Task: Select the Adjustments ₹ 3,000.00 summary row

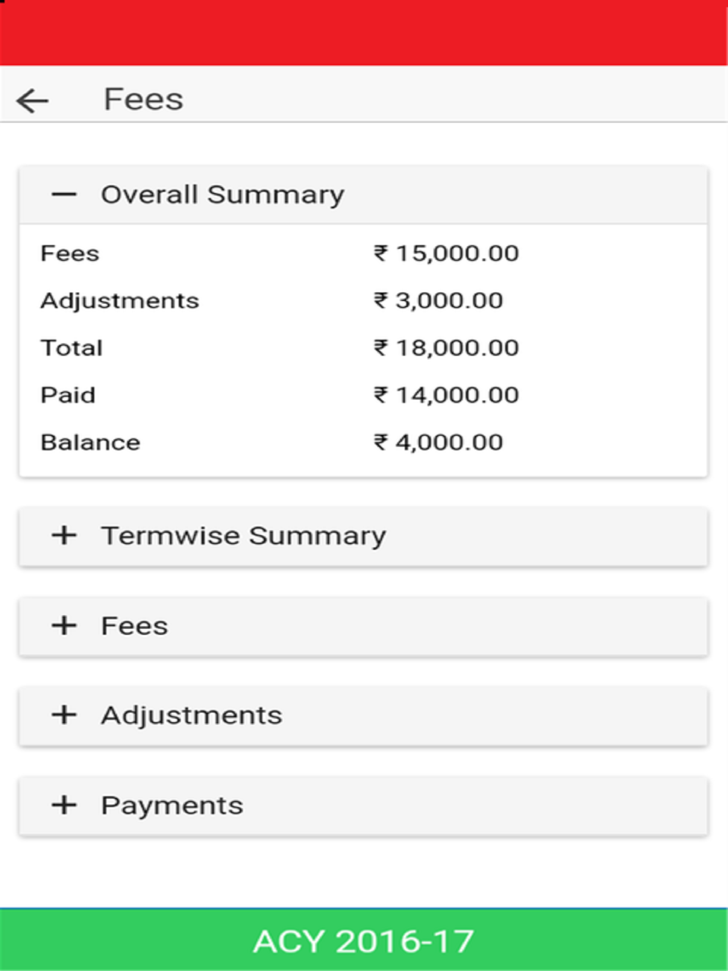Action: coord(364,301)
